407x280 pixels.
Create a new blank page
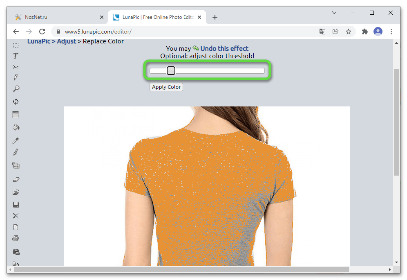click(x=16, y=227)
